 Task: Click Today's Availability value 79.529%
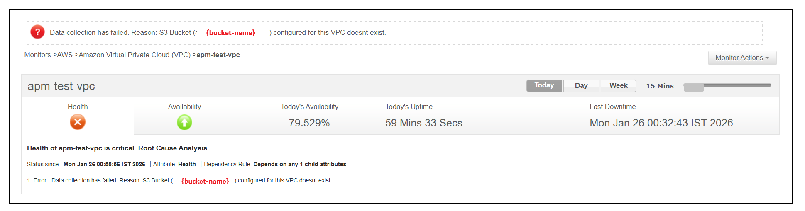309,123
